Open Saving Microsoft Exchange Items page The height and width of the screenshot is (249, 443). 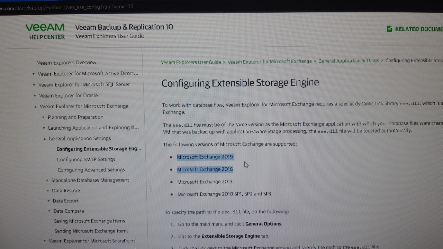[90, 221]
